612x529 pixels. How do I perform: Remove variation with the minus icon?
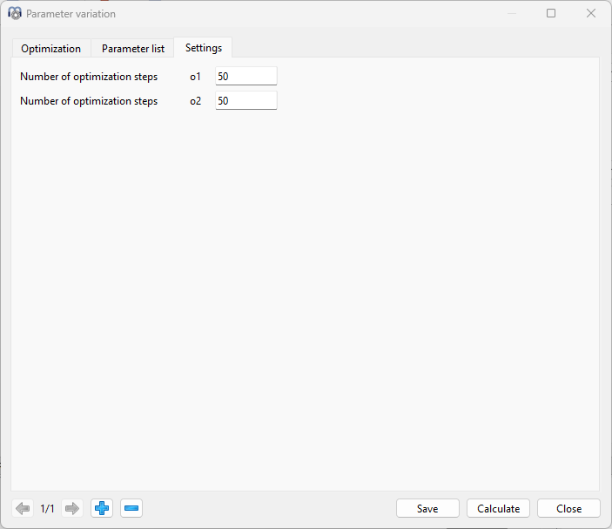point(131,508)
